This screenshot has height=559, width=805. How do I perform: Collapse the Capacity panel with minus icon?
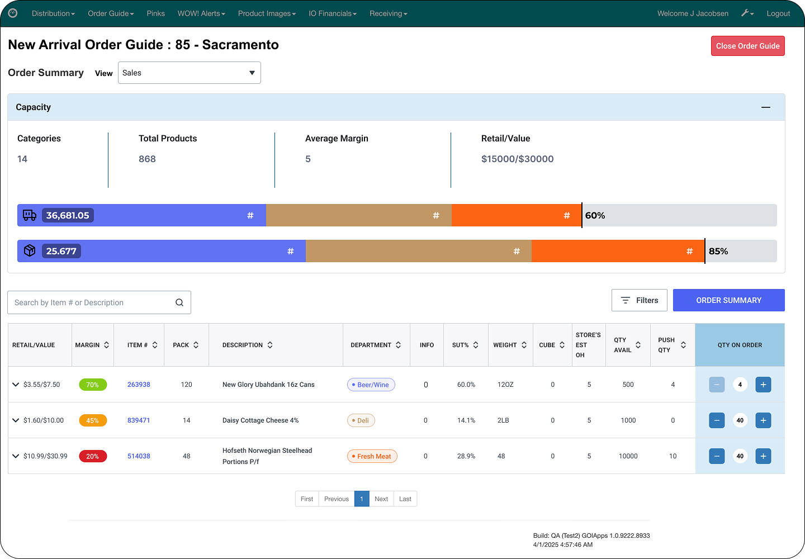point(765,107)
